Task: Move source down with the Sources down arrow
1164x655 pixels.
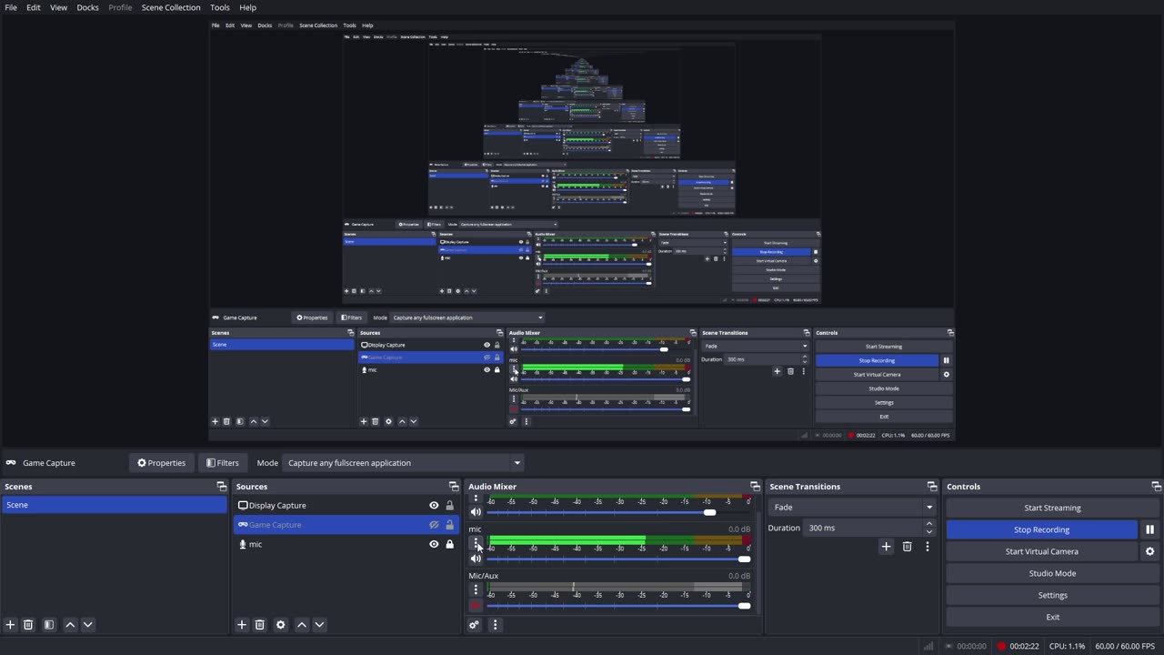Action: click(319, 625)
